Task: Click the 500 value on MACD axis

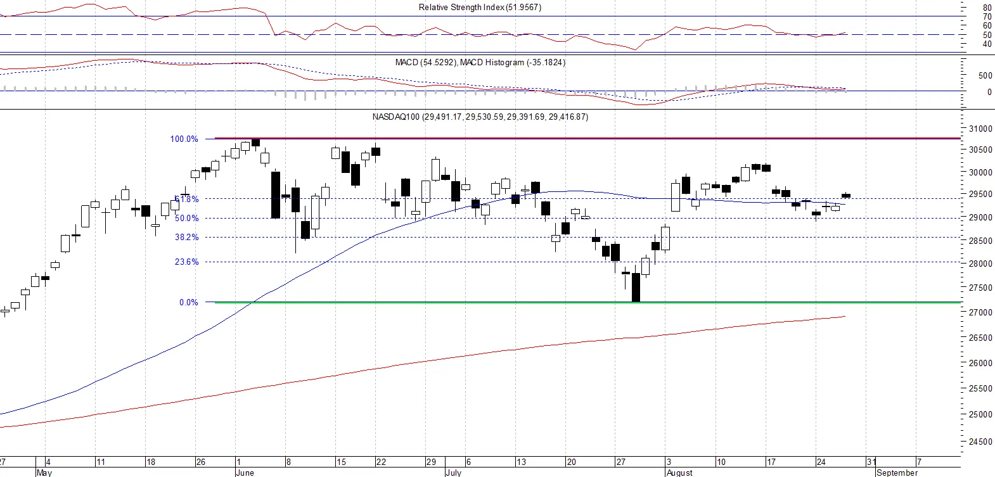Action: 985,75
